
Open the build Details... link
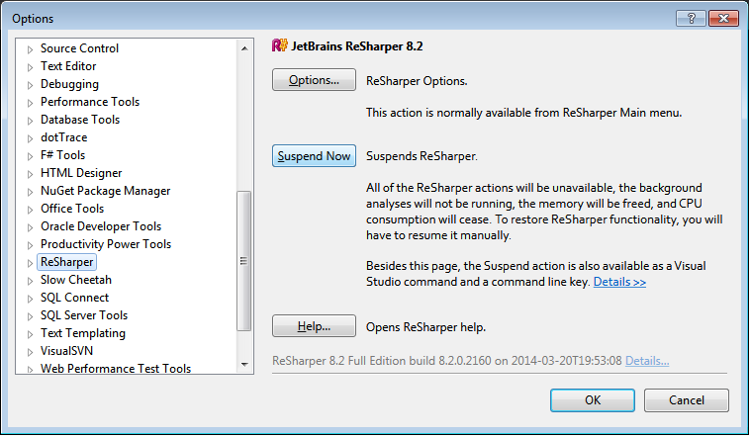(x=647, y=361)
